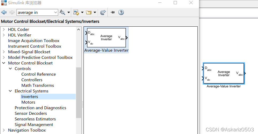Screen dimensions: 258x134
Task: Expand the Mixed-Signal Blockset node
Action: point(4,52)
